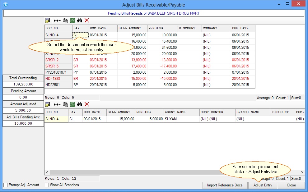Open column width dropdown in upper toolbar
308x192 pixels.
pyautogui.click(x=57, y=21)
